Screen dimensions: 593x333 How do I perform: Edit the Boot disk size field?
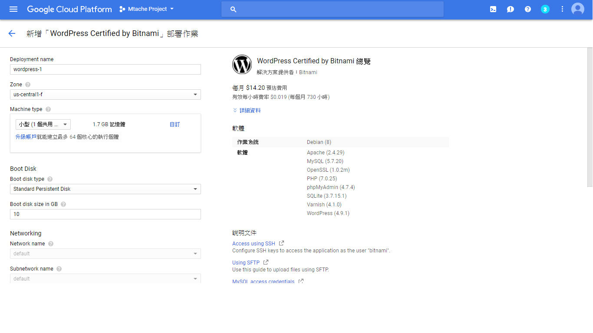point(105,214)
